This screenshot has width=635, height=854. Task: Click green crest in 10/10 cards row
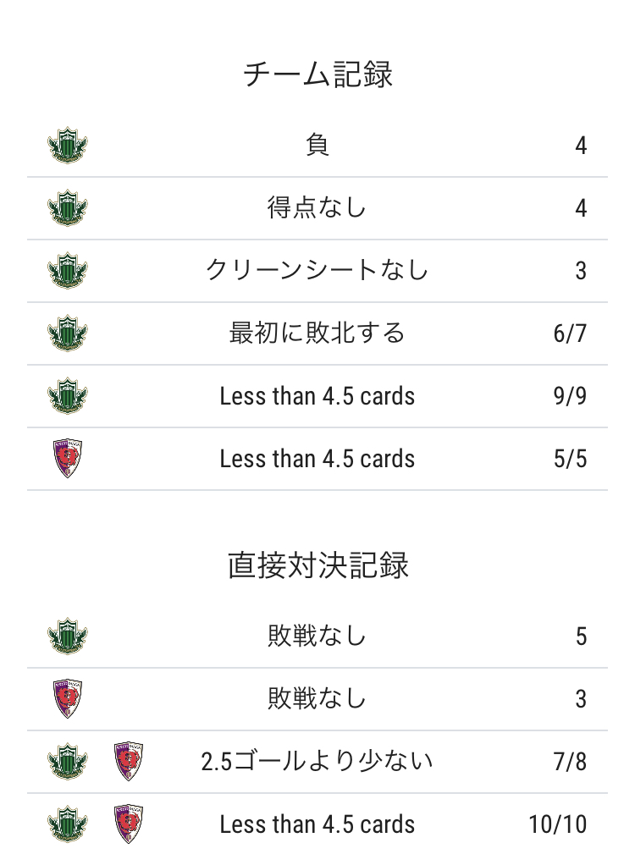(68, 824)
